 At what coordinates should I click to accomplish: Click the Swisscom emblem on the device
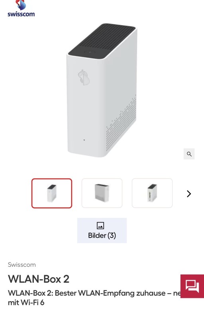click(x=84, y=77)
